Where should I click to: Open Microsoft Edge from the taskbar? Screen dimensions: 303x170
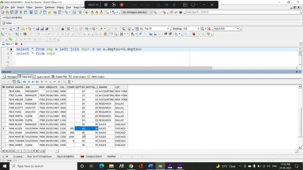click(x=102, y=166)
